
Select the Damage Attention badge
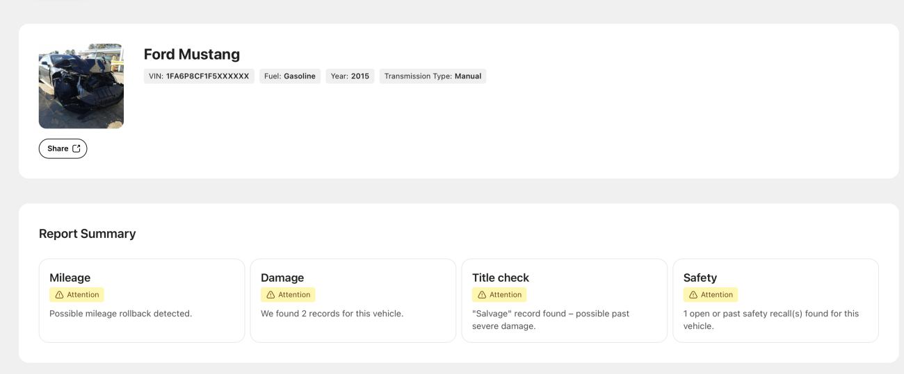click(288, 295)
